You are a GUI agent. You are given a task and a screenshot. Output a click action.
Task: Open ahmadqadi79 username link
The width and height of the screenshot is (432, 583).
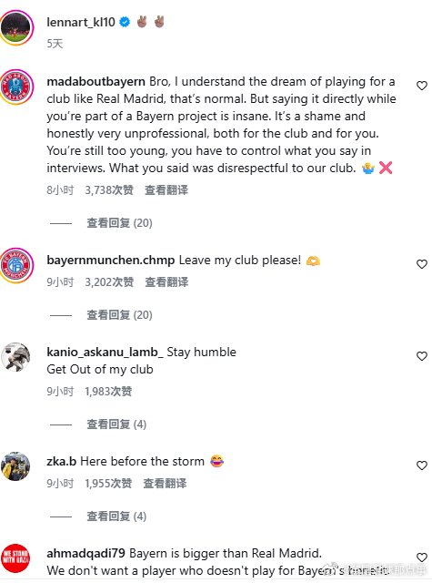click(85, 553)
